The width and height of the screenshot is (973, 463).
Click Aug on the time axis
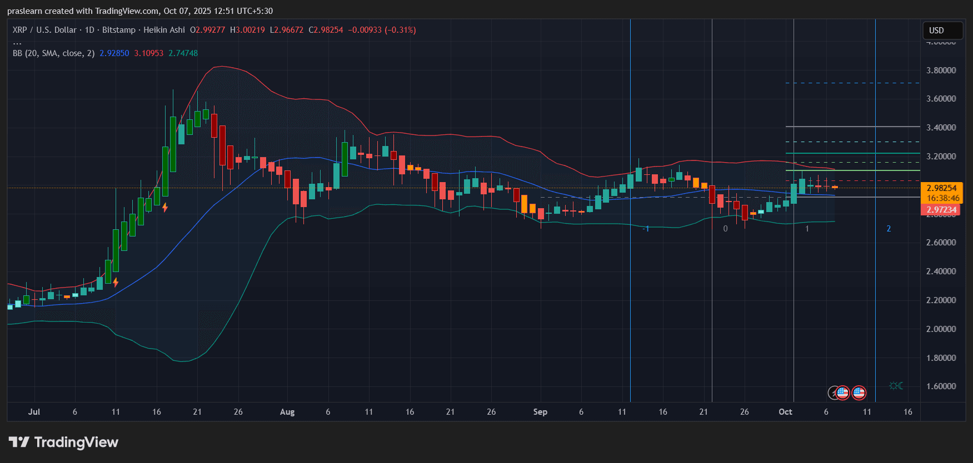coord(287,412)
